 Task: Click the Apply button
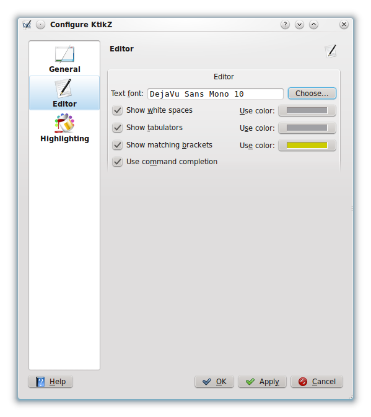(262, 382)
